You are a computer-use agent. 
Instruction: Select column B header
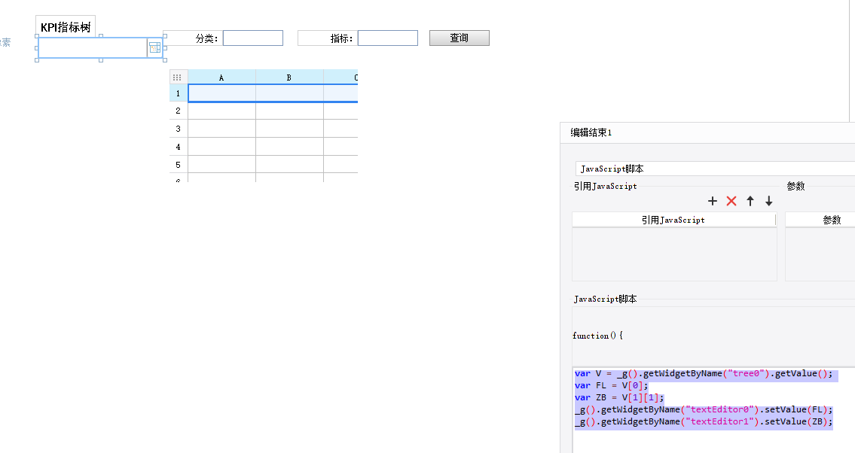click(x=289, y=78)
